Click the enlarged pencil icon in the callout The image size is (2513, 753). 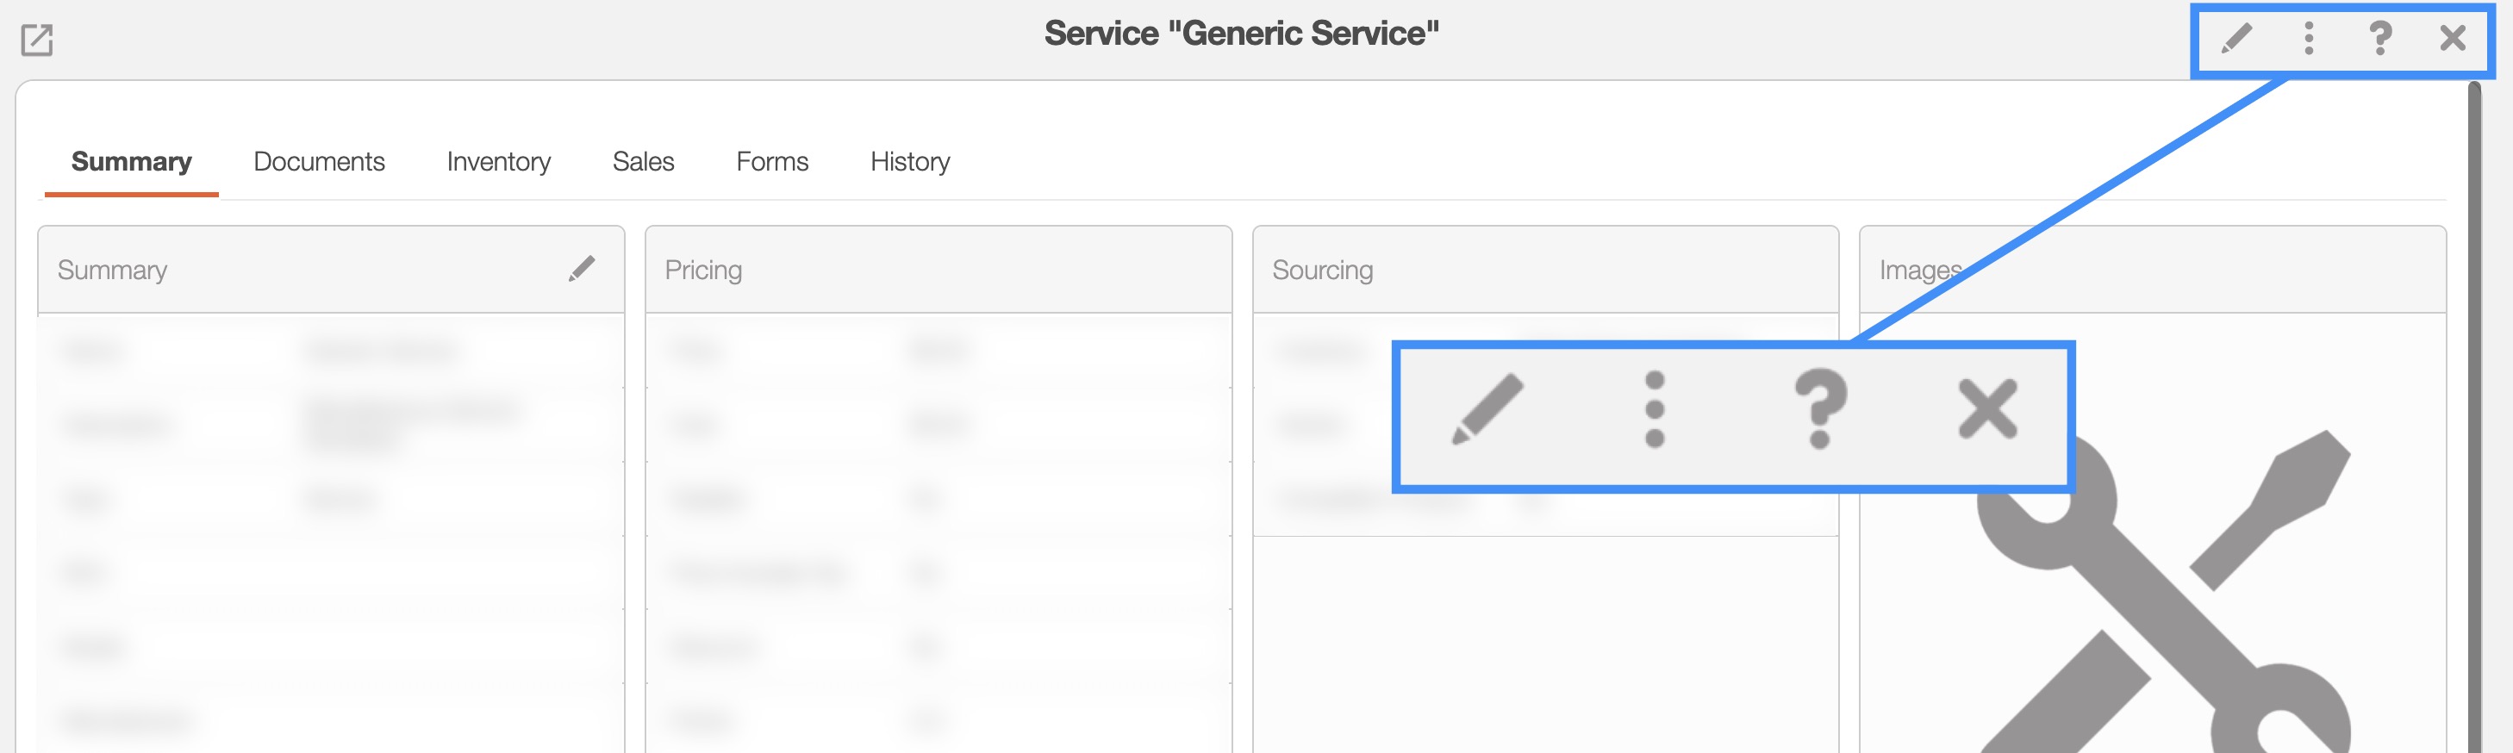tap(1487, 408)
